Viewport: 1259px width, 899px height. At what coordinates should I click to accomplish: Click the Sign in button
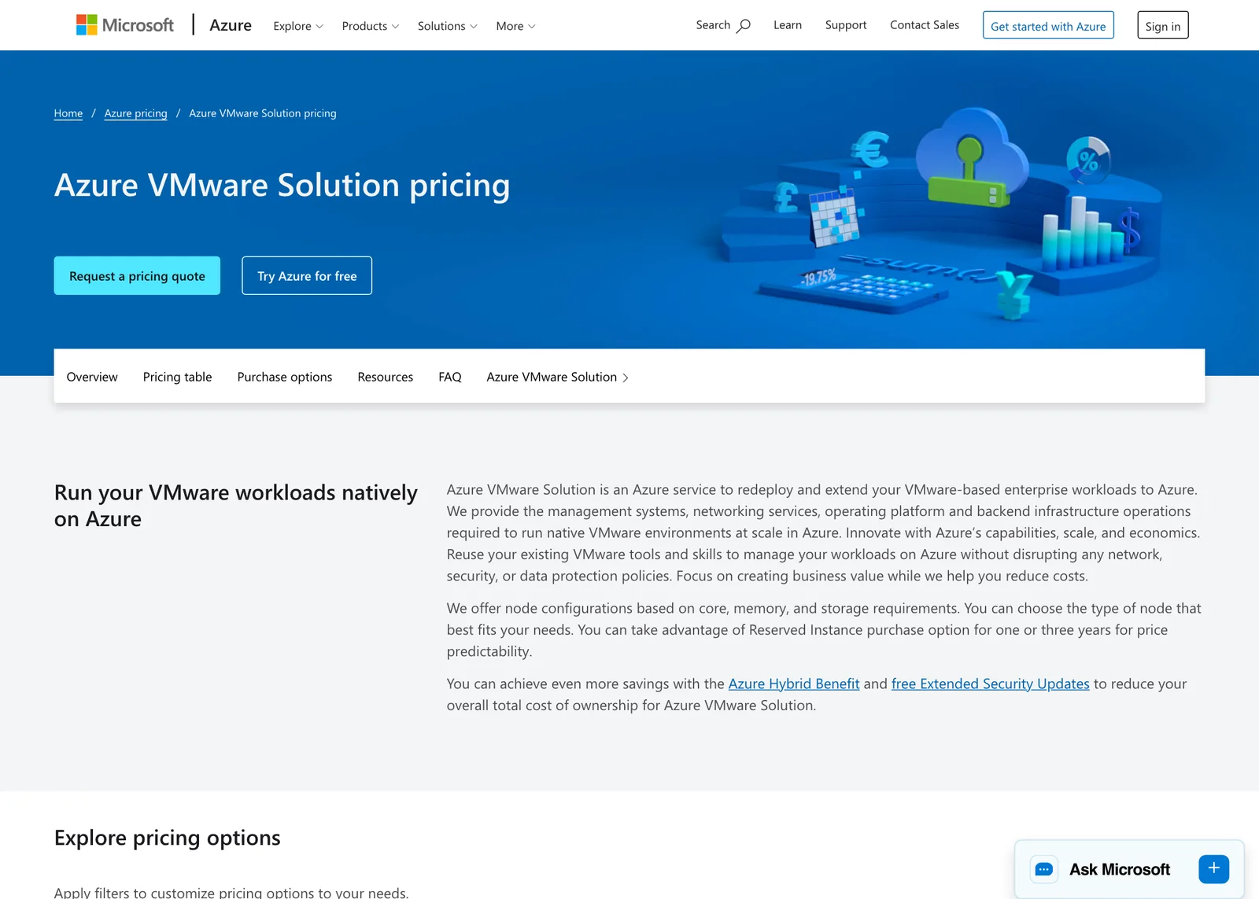pyautogui.click(x=1163, y=25)
